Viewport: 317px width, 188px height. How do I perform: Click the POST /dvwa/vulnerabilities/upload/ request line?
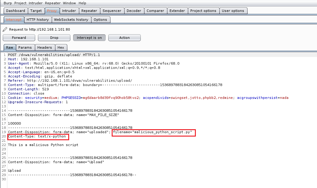(54, 55)
